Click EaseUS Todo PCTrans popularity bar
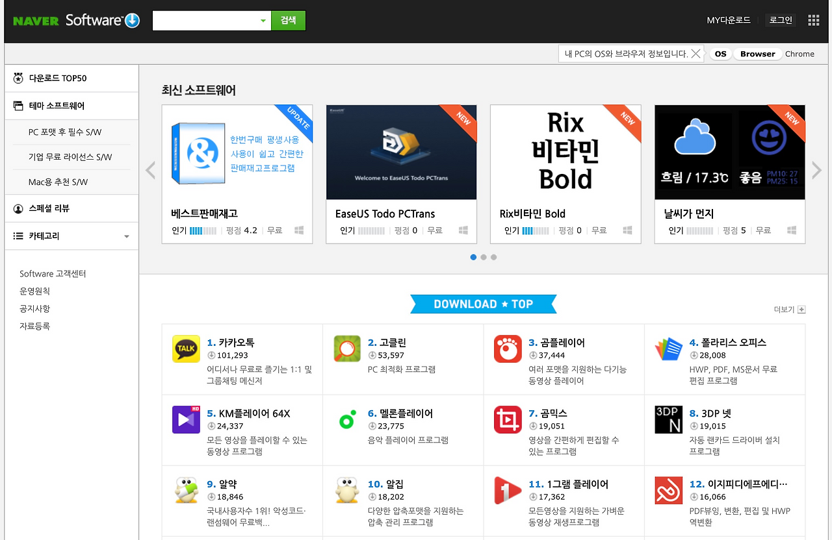Image resolution: width=832 pixels, height=540 pixels. point(371,230)
